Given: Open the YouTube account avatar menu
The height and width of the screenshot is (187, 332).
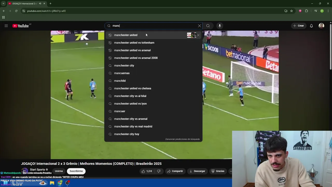Looking at the screenshot, I should click(321, 26).
